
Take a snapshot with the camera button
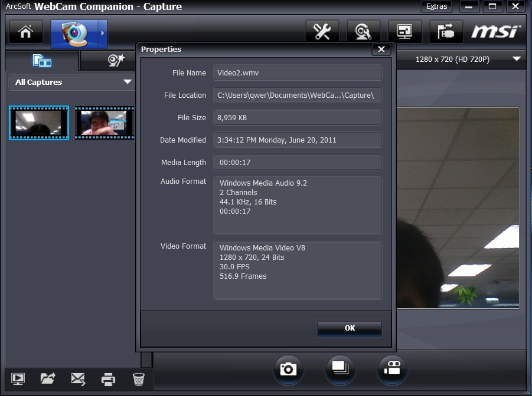click(288, 369)
